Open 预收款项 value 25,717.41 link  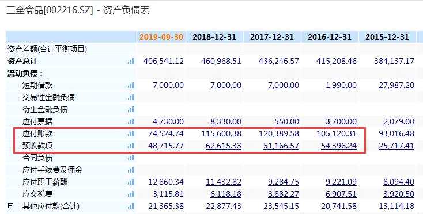click(396, 146)
